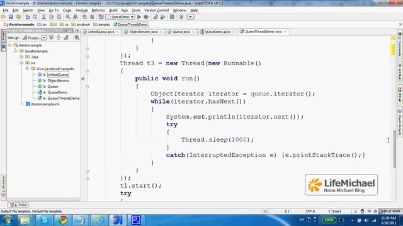Click the Save All toolbar icon
Image resolution: width=403 pixels, height=226 pixels.
11,17
